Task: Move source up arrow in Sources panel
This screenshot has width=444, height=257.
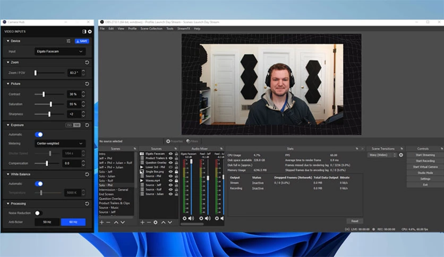Action: point(164,222)
